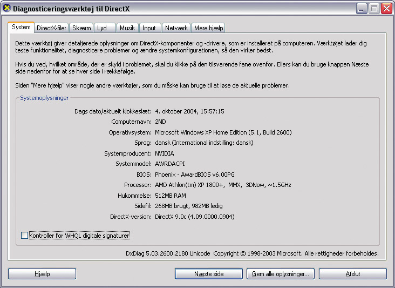Minimize the DirectX diagnostic window
The image size is (395, 288).
(x=362, y=9)
